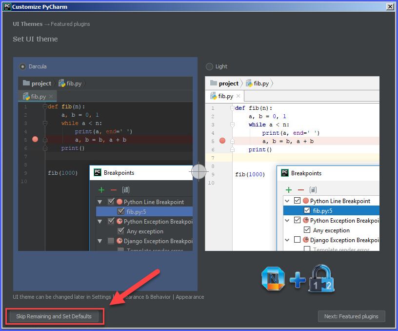This screenshot has height=331, width=398.
Task: Click the Python Line Breakpoint red dot icon in Darcula
Action: (119, 202)
